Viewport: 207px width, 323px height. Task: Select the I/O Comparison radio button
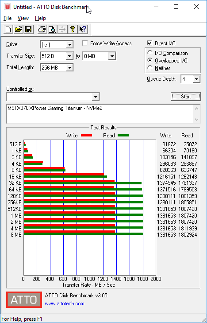click(150, 53)
